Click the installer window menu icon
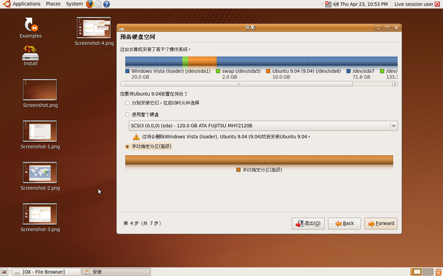The image size is (443, 276). (x=121, y=28)
